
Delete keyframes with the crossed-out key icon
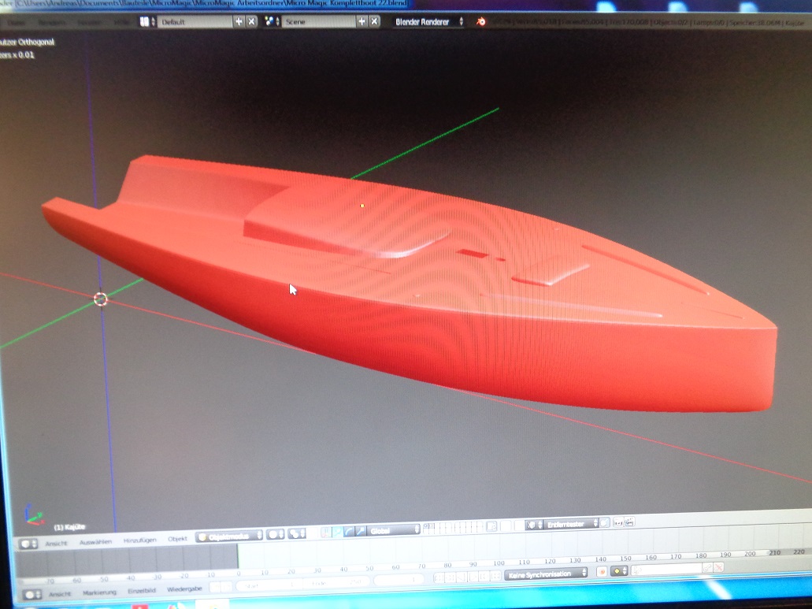(718, 567)
